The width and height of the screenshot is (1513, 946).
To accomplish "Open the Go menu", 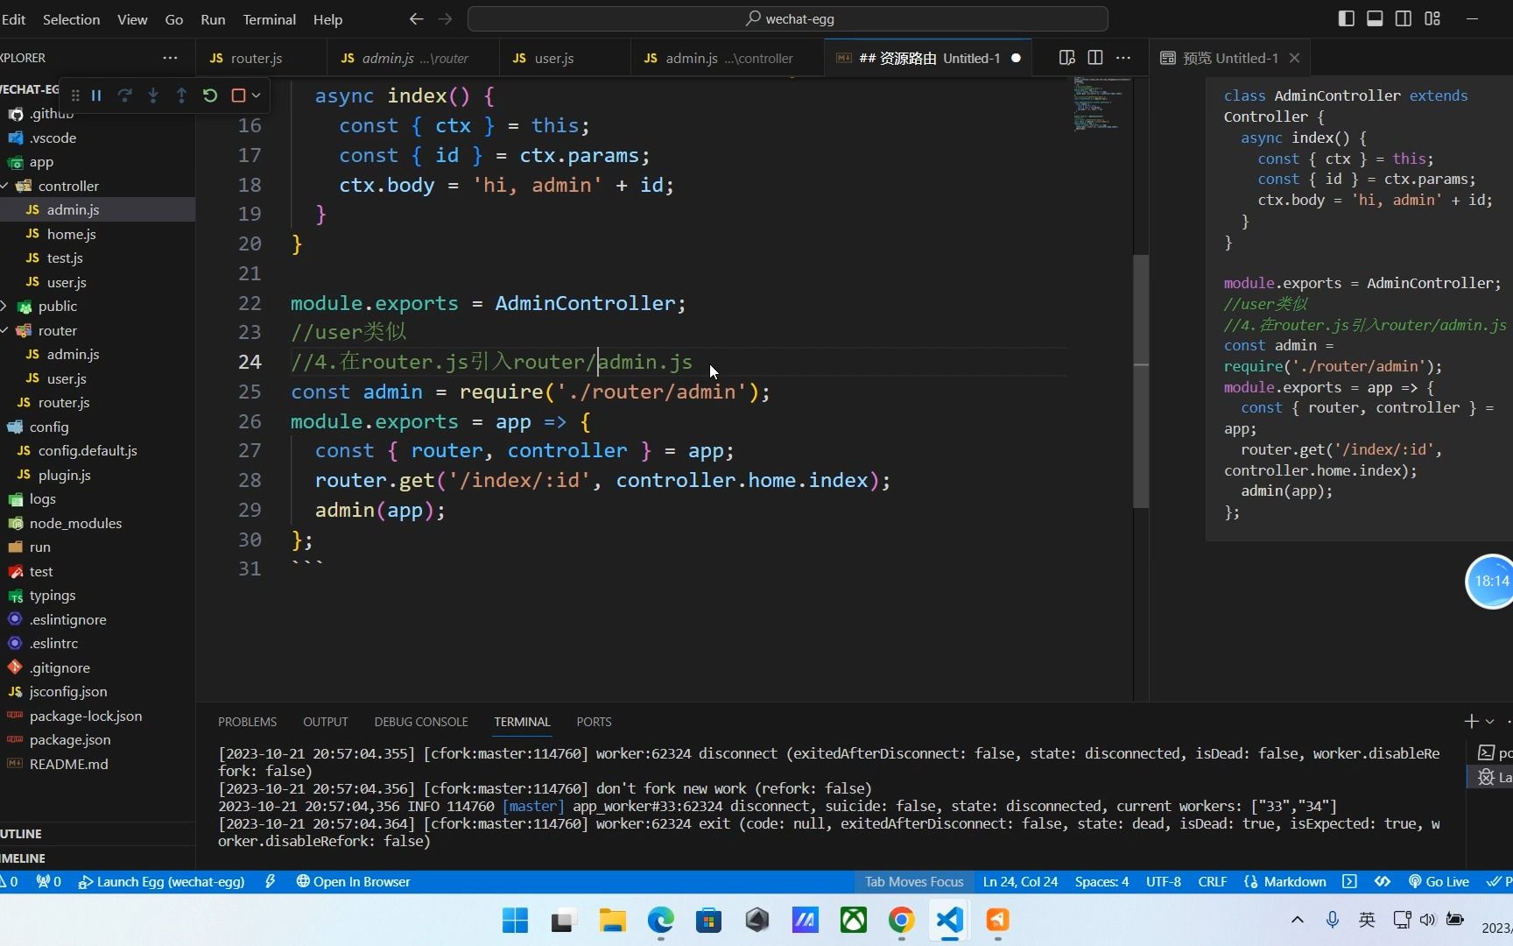I will click(x=174, y=19).
